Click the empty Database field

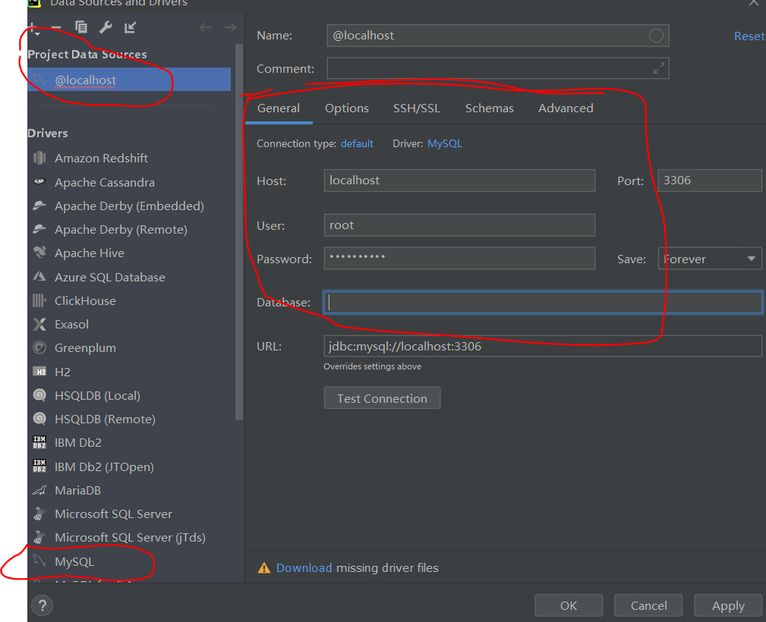(x=543, y=302)
